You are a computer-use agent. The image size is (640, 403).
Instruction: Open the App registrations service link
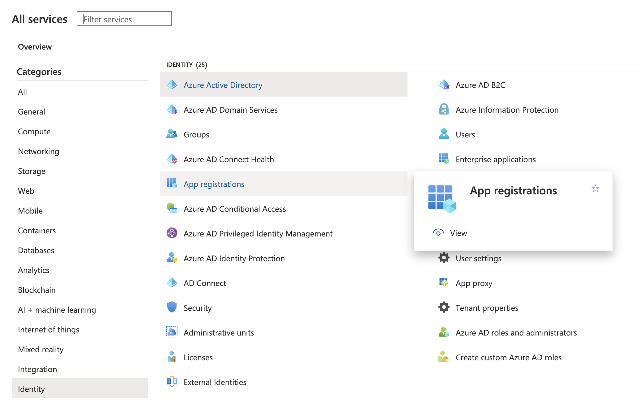[x=214, y=184]
